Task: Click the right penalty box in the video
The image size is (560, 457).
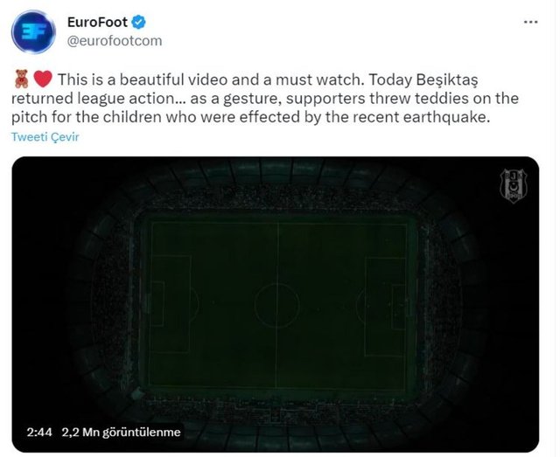Action: [x=387, y=302]
